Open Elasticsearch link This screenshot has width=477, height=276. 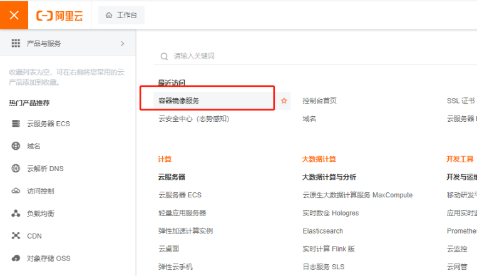323,231
